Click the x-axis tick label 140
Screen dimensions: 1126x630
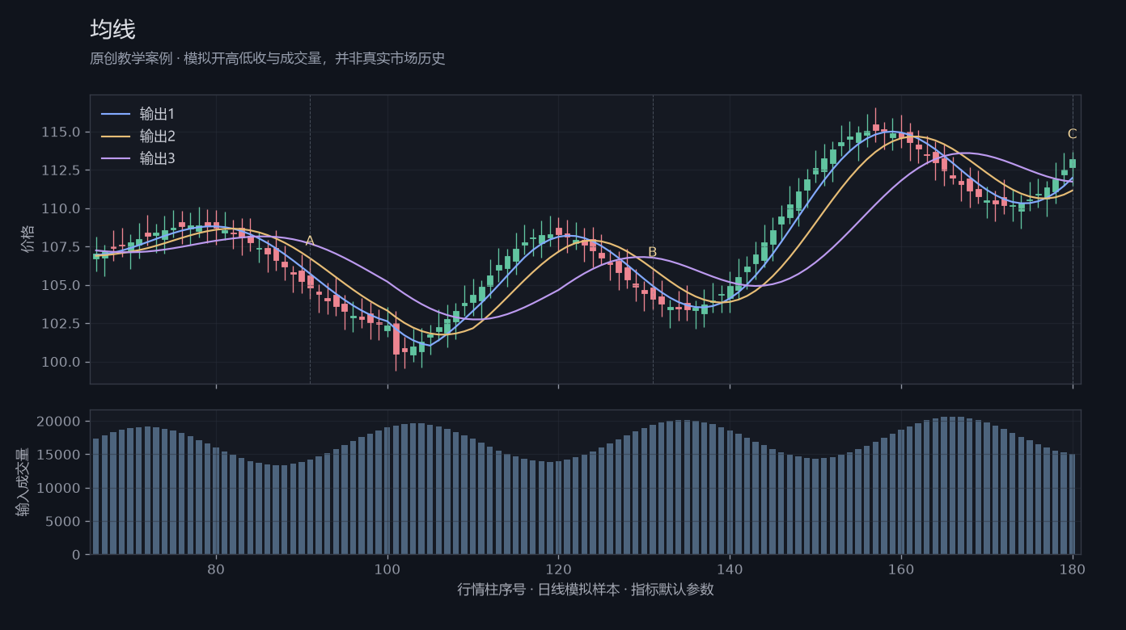coord(730,568)
